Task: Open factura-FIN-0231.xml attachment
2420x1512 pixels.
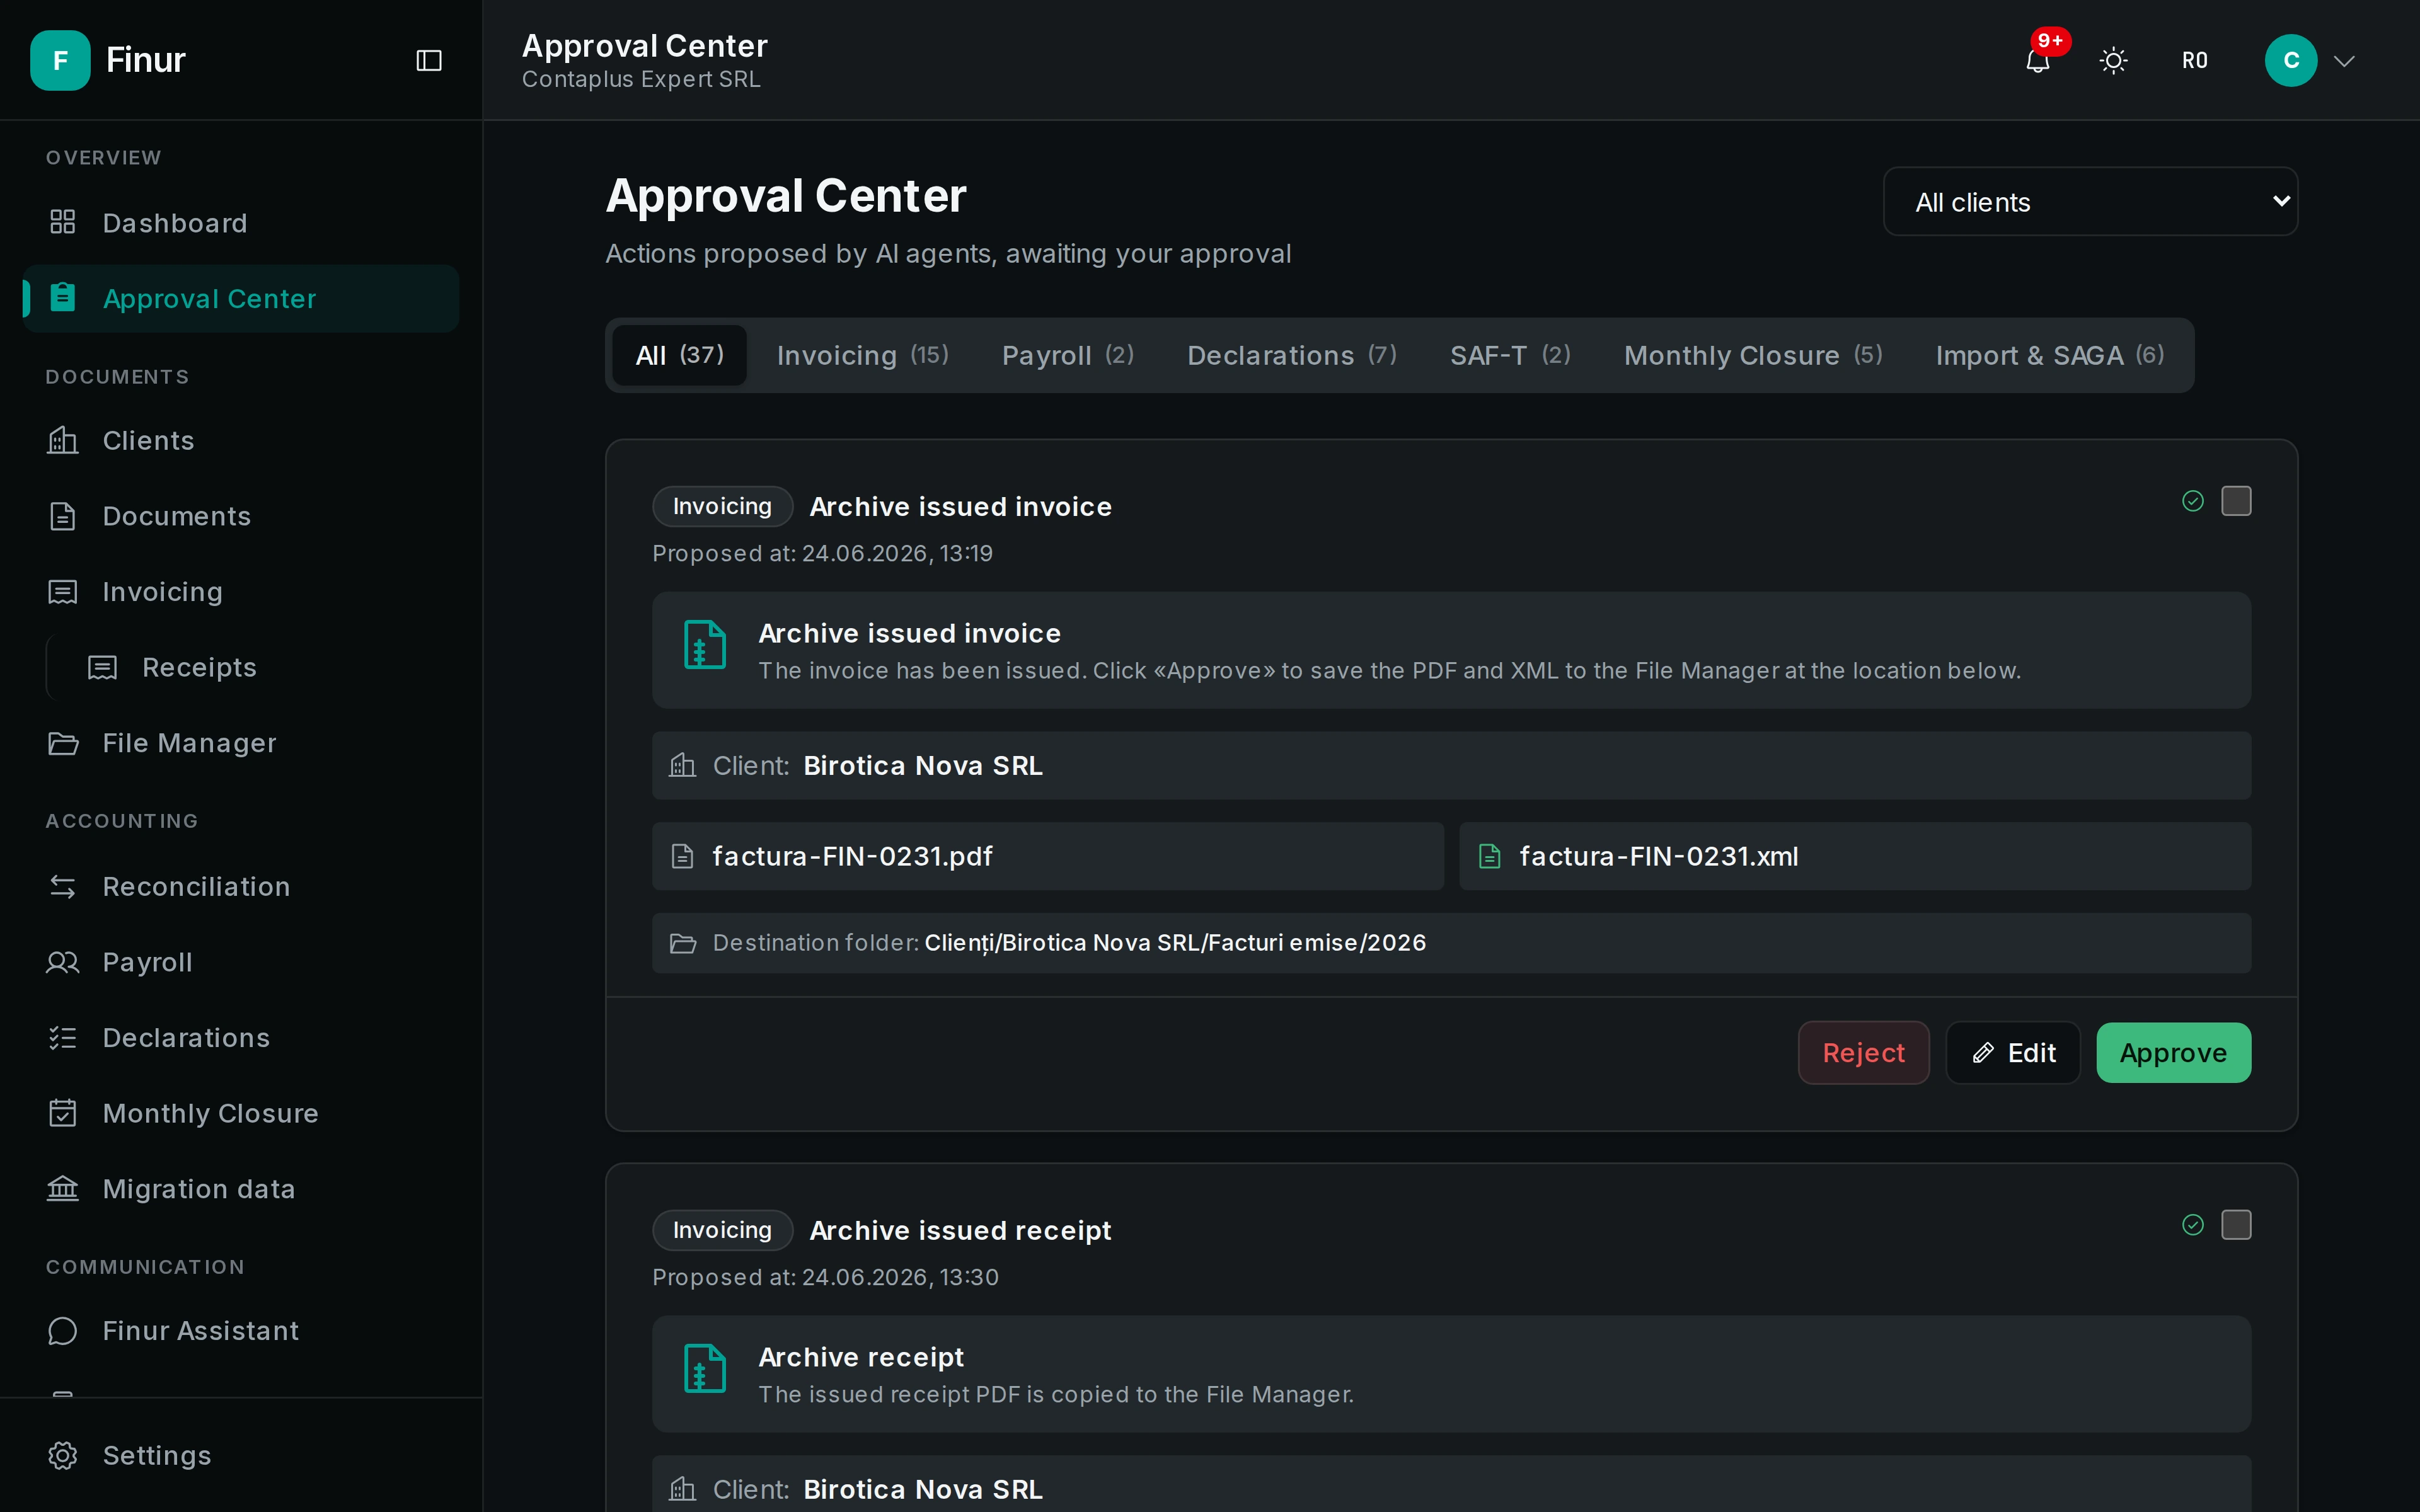Action: [x=1855, y=857]
